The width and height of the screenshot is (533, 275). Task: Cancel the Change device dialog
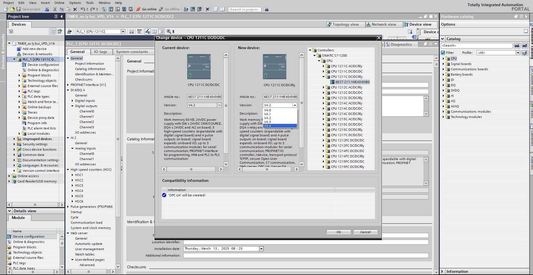[x=365, y=232]
